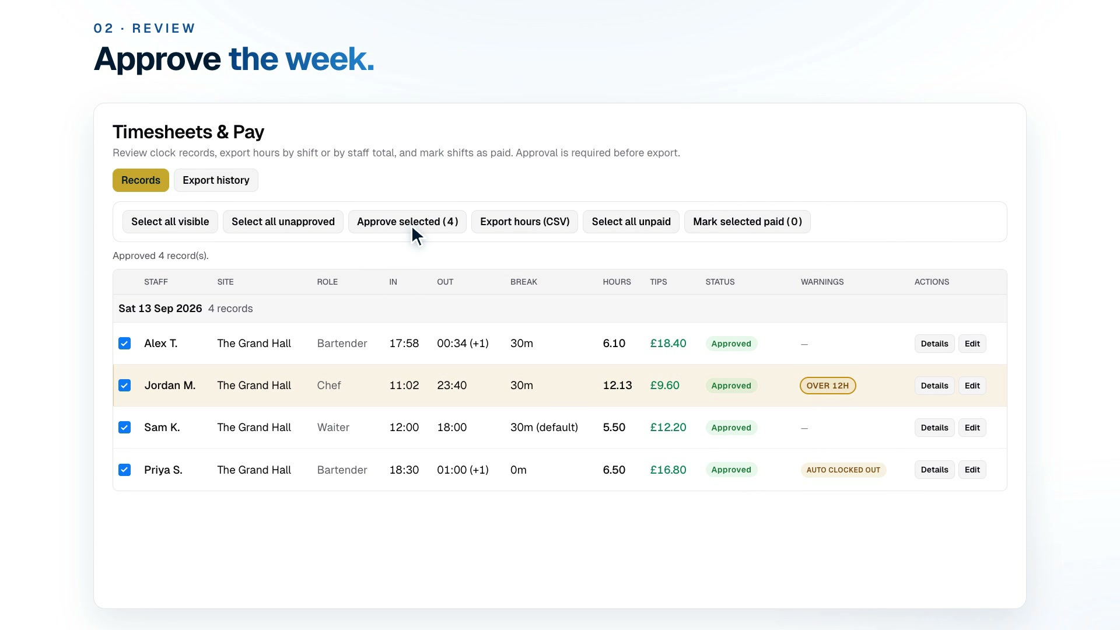Open the Export history tab
1120x630 pixels.
216,180
